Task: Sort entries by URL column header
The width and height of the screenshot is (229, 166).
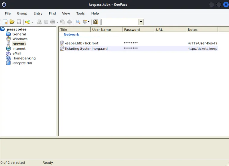Action: 170,30
